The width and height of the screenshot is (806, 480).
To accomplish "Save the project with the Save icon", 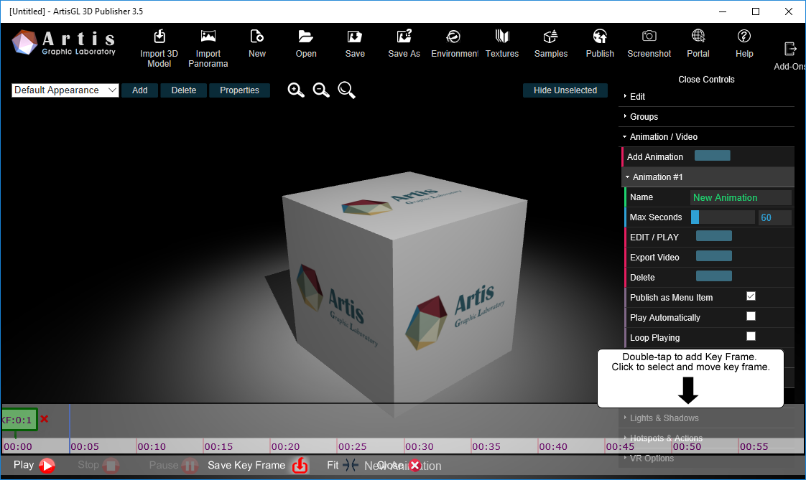I will point(355,37).
